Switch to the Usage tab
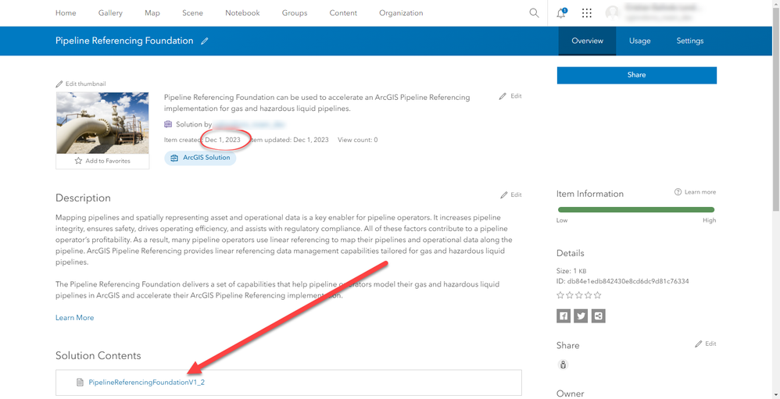 (x=639, y=41)
